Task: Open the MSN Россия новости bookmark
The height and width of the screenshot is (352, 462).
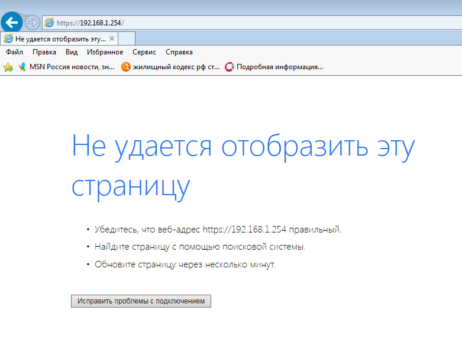Action: pyautogui.click(x=72, y=67)
